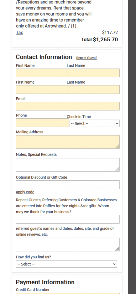Click the Tax link in summary
136x294 pixels.
point(19,32)
